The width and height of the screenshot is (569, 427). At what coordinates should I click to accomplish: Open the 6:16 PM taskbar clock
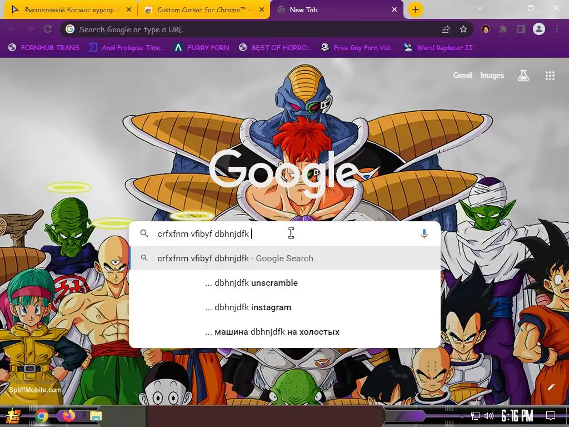(517, 416)
